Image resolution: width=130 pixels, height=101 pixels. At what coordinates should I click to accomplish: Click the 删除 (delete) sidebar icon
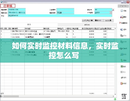click(x=122, y=17)
